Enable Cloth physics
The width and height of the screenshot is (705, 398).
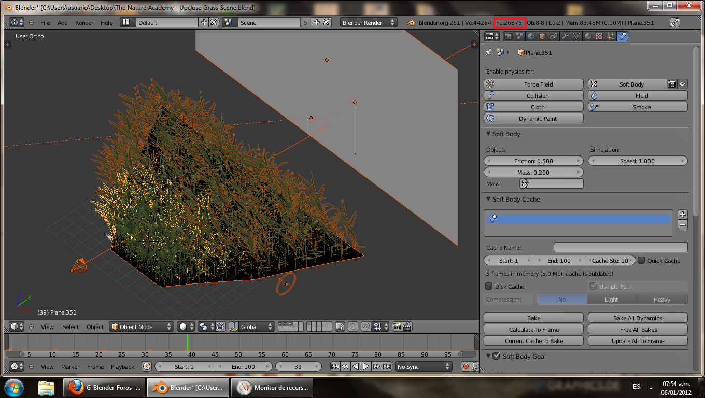[x=533, y=107]
